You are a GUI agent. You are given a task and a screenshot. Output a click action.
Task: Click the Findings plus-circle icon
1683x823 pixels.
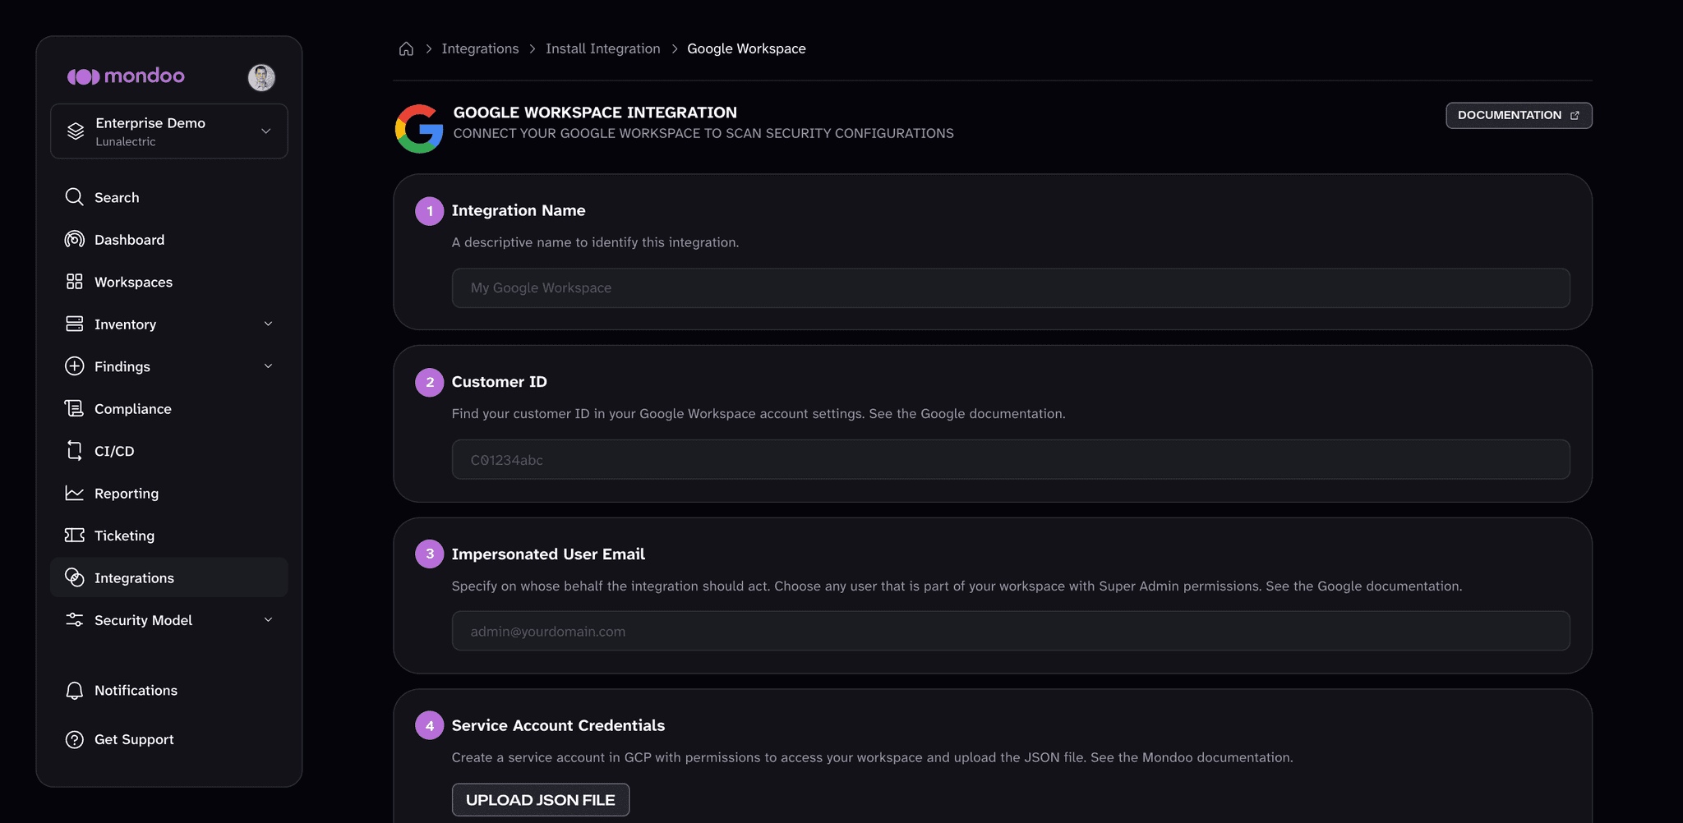[74, 366]
